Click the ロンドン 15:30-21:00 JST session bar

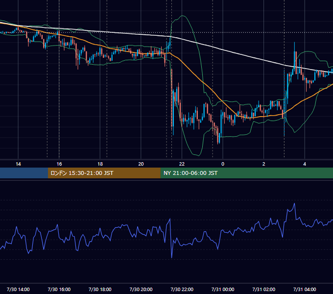pyautogui.click(x=104, y=173)
